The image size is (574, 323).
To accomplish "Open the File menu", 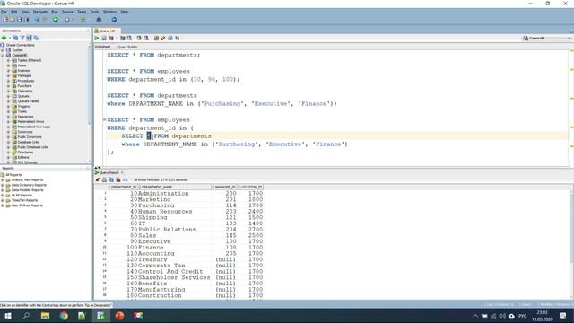I will [4, 12].
